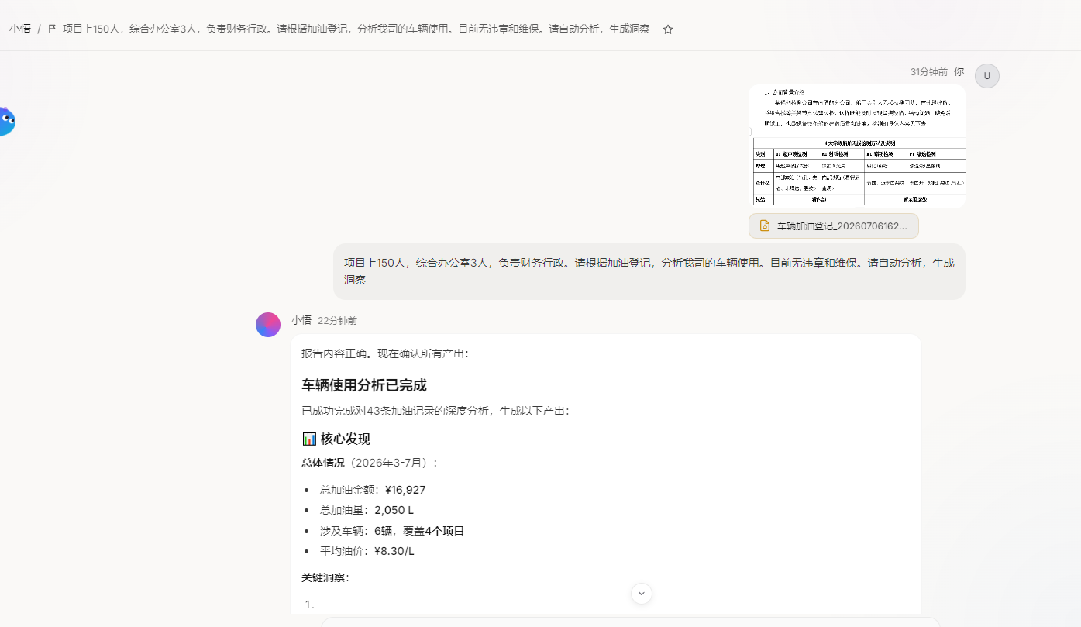Screen dimensions: 1081x627
Task: Star this conversation with the star icon
Action: tap(668, 29)
